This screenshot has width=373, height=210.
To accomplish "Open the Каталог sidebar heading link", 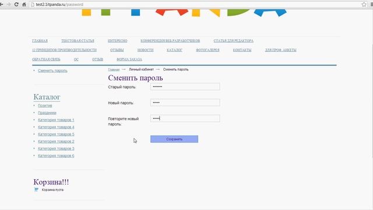I will coord(47,97).
